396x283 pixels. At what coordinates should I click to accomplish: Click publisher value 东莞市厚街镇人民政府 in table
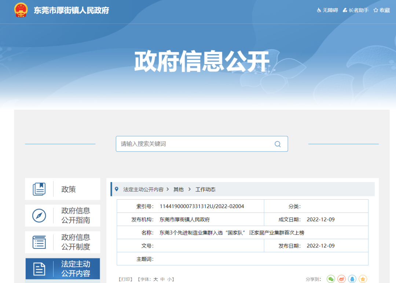click(184, 219)
